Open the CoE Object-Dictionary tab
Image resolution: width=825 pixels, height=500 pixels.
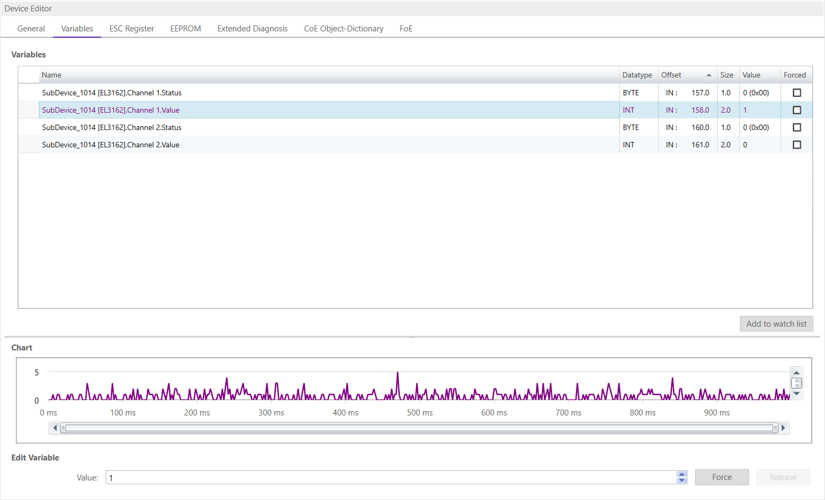coord(343,29)
